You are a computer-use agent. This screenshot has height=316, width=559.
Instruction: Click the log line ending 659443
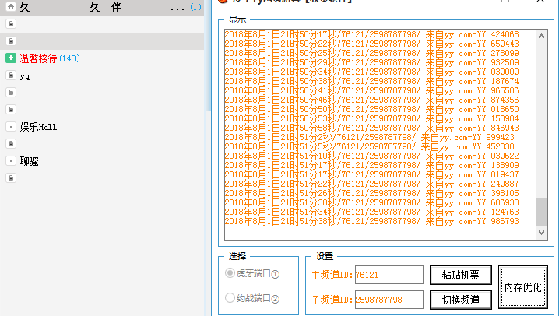(372, 44)
